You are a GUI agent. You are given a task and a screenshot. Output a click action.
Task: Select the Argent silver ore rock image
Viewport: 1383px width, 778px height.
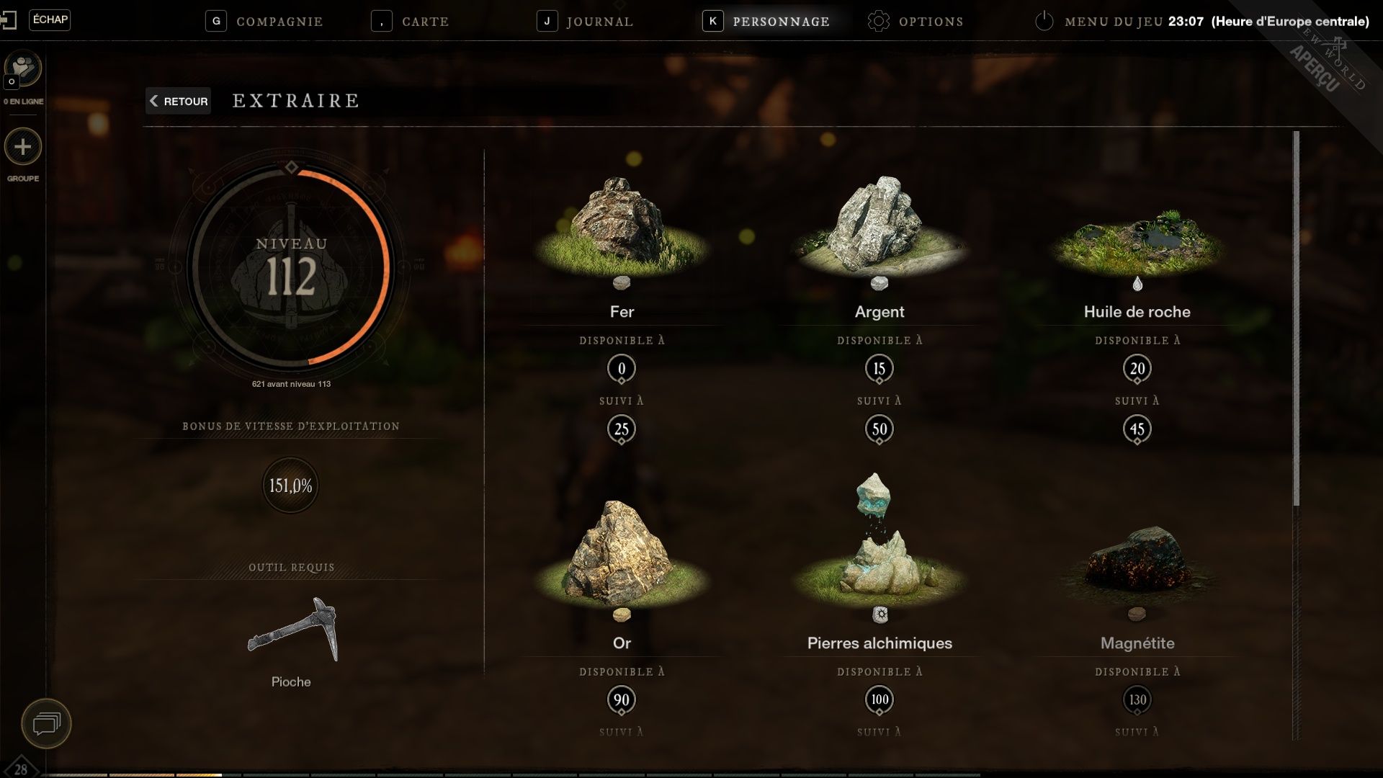coord(879,225)
